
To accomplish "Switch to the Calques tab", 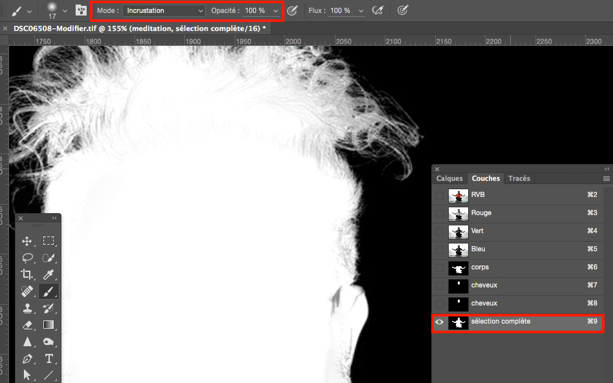I will (x=449, y=178).
